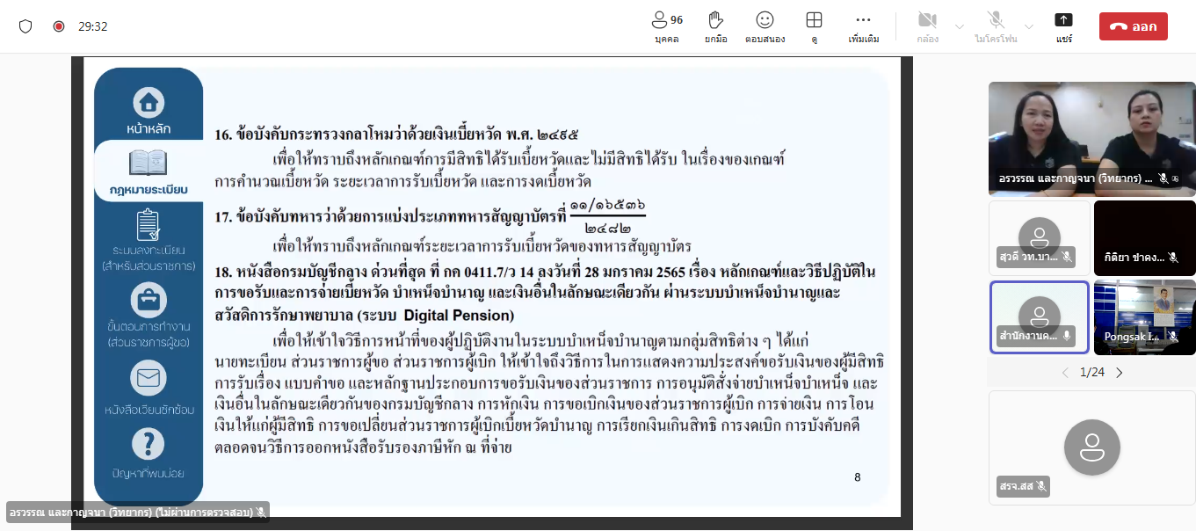Open the participants list (บุคคล)
Screen dimensions: 1196x531
[668, 26]
